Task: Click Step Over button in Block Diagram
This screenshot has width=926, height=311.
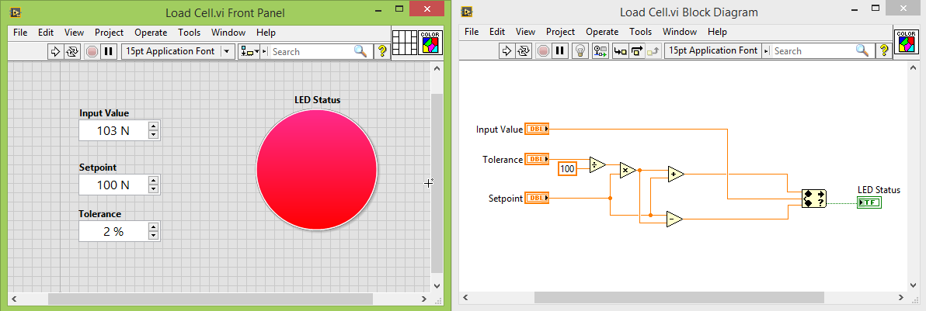Action: coord(637,50)
